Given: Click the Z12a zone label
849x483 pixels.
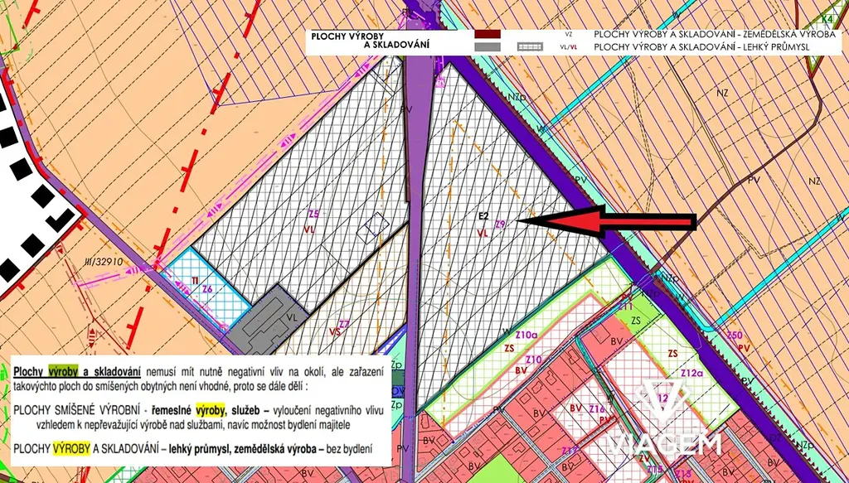Looking at the screenshot, I should pos(692,374).
